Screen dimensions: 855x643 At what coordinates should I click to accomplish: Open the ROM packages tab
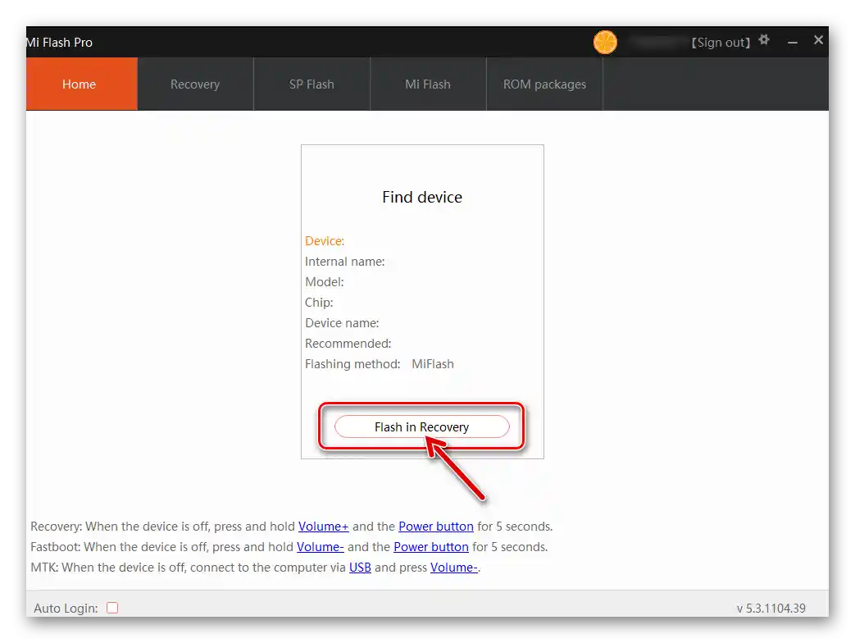(x=545, y=84)
